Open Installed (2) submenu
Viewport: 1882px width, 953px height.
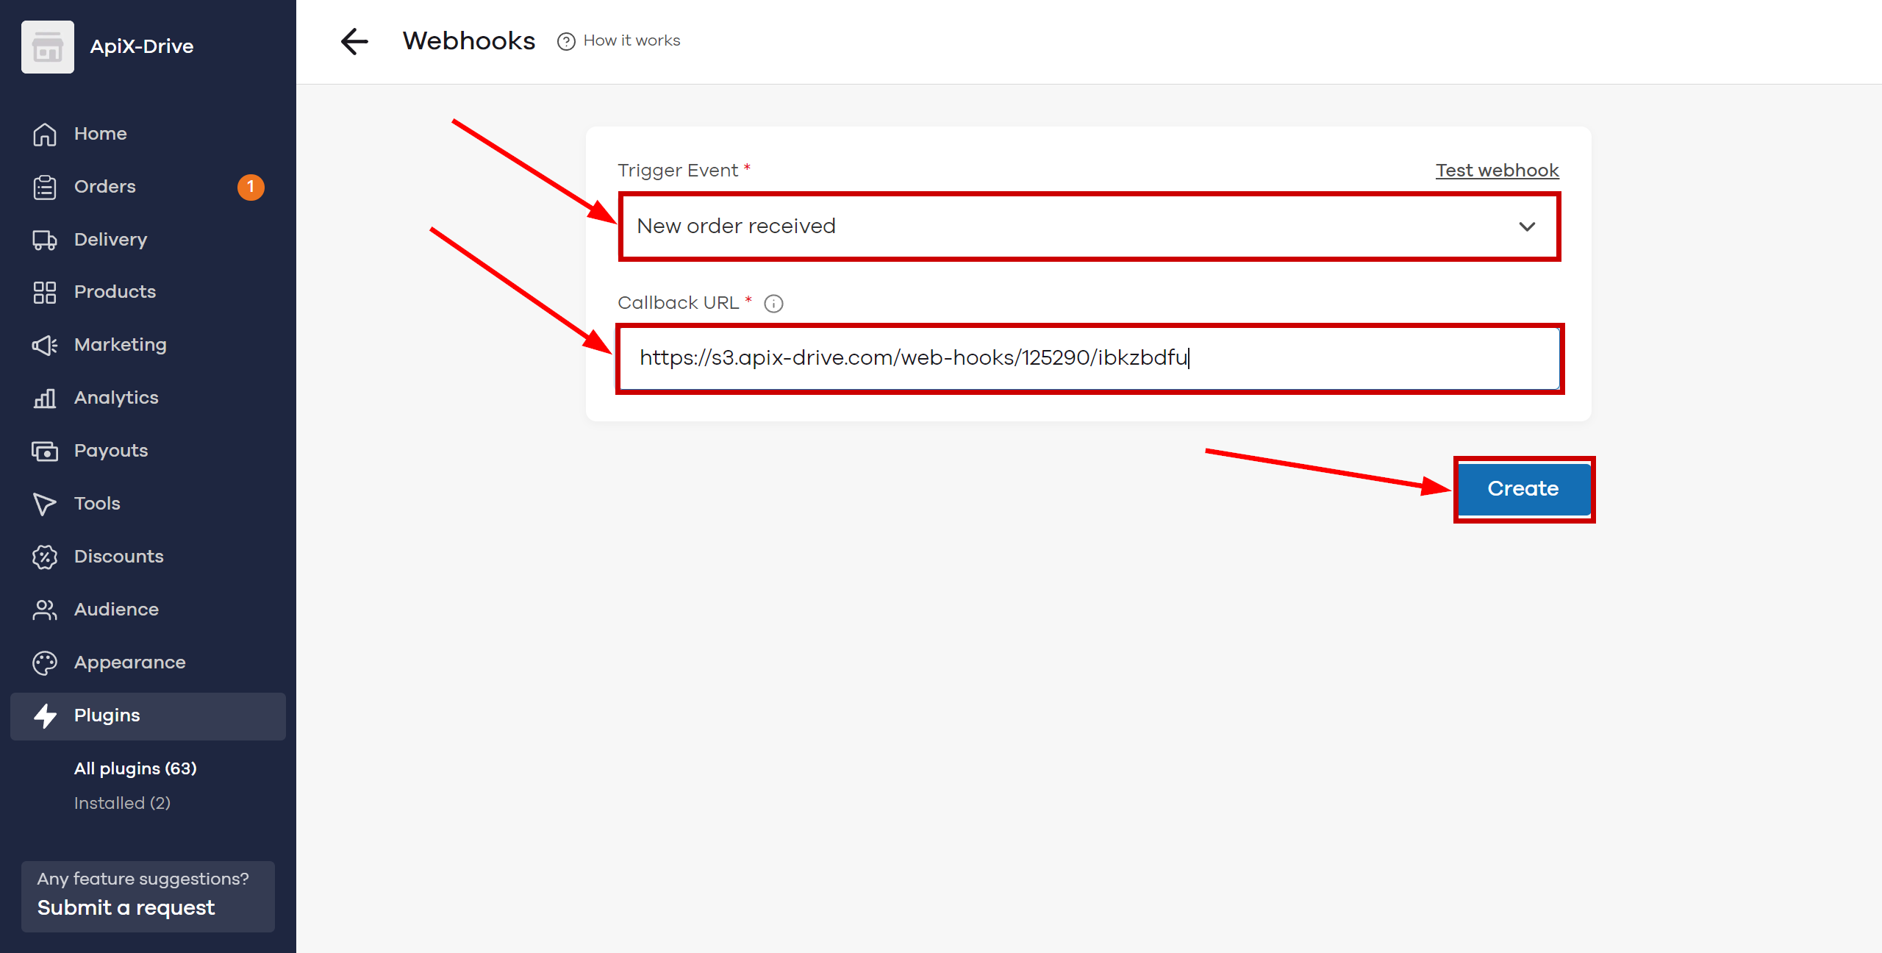pyautogui.click(x=122, y=803)
